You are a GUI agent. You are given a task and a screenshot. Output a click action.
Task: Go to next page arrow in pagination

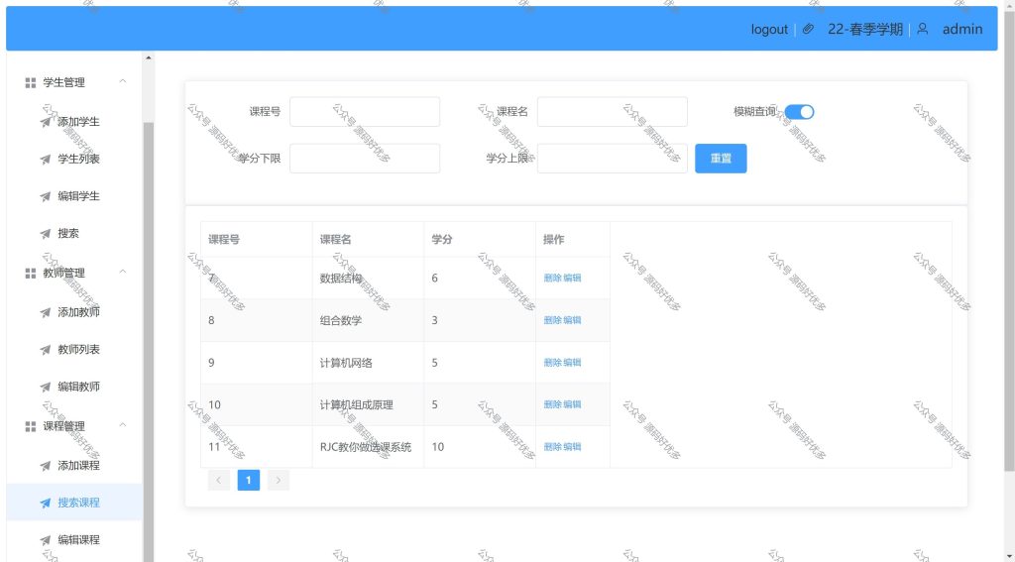279,481
